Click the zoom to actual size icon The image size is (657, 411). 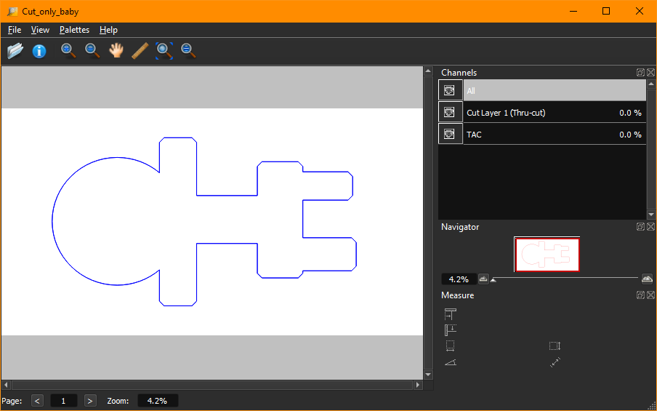(188, 50)
